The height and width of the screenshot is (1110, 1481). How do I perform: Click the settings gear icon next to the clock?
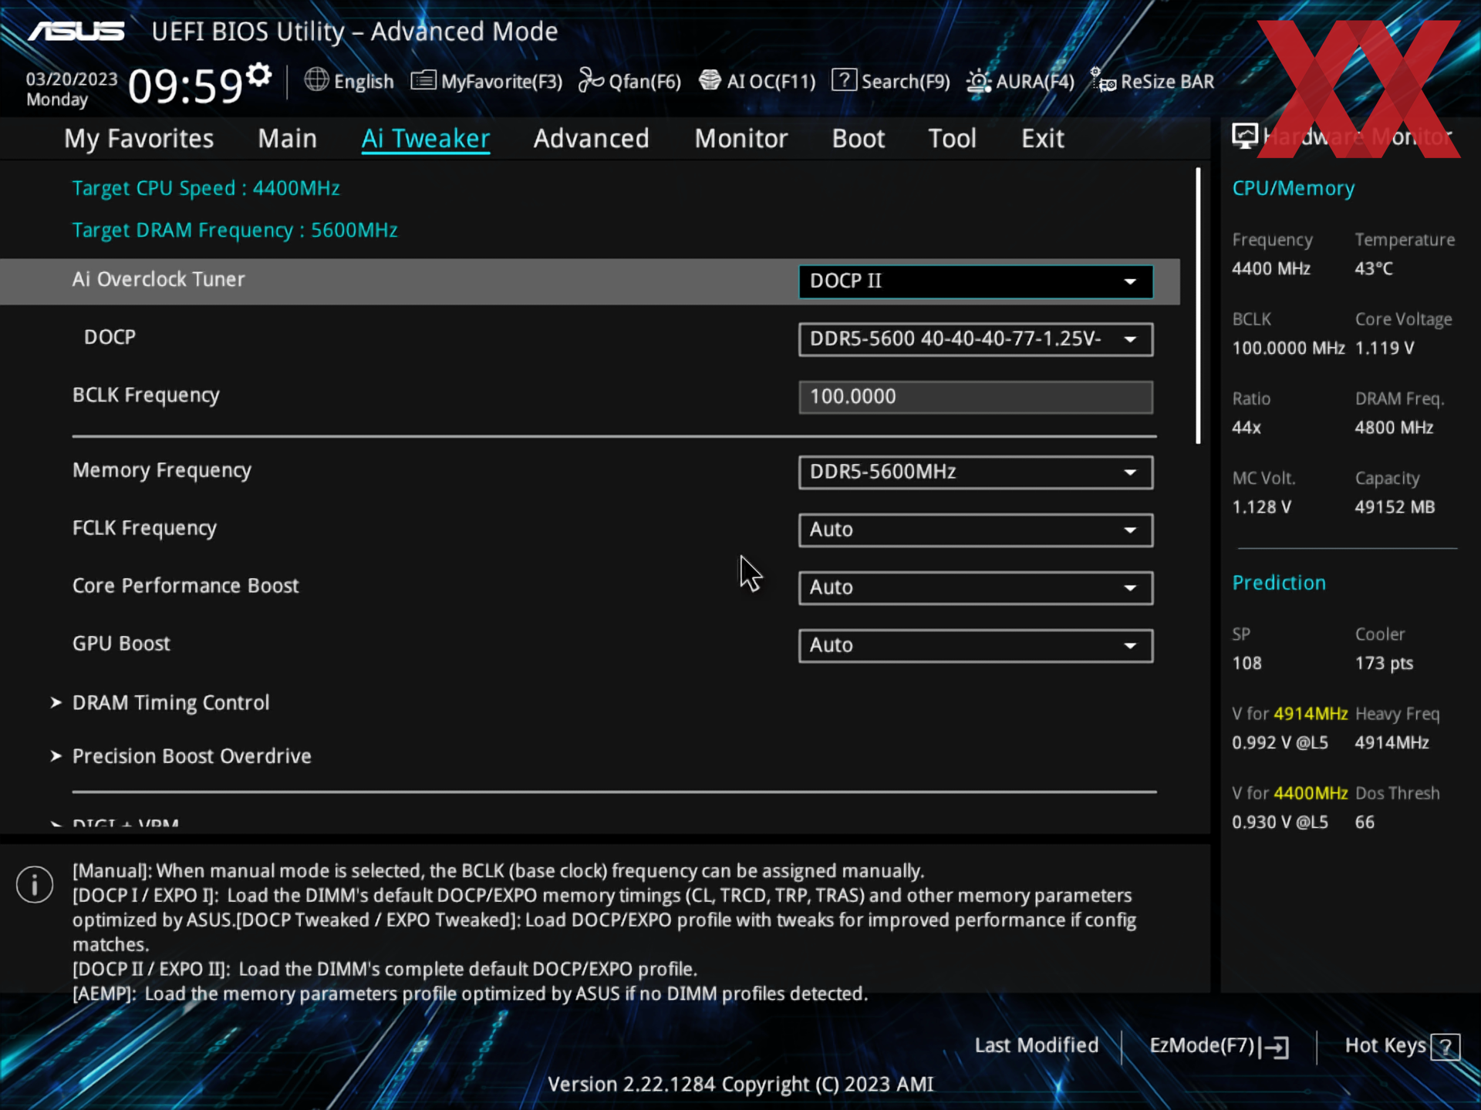[259, 76]
